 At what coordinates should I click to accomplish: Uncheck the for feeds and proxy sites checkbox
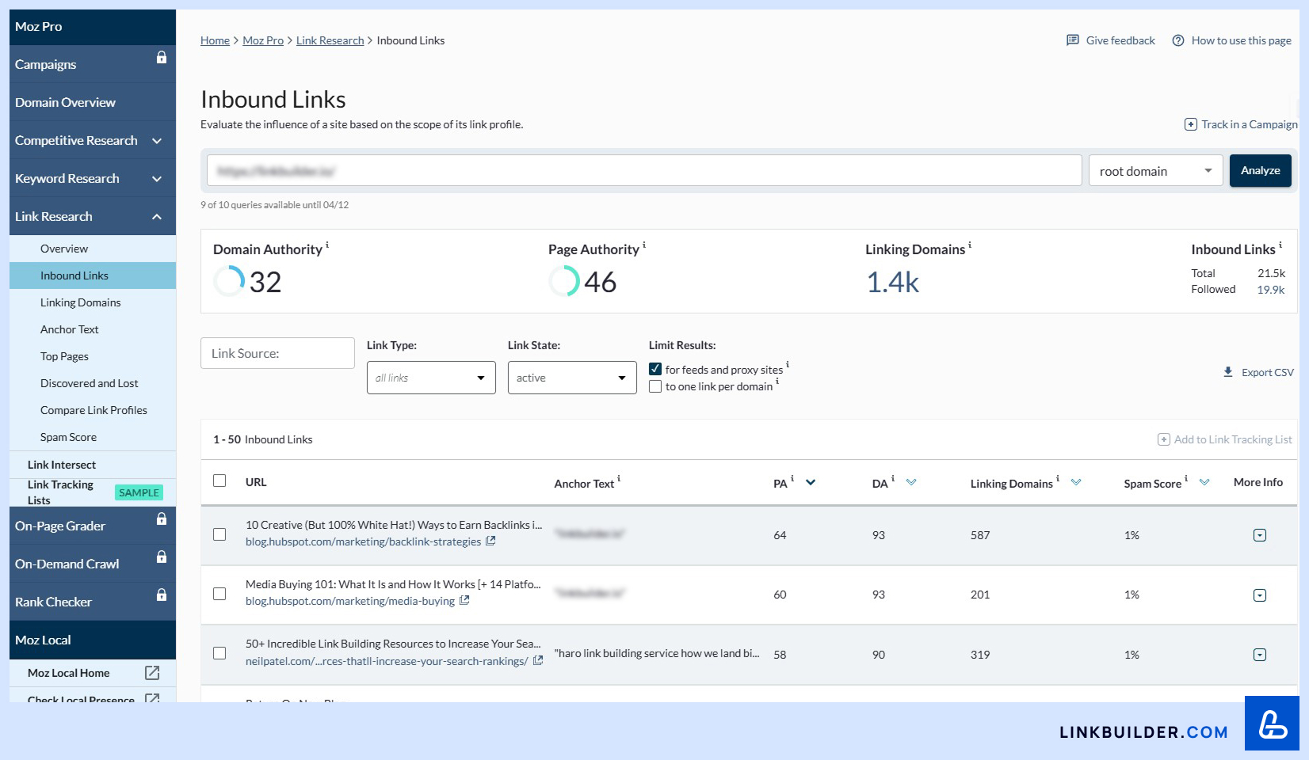655,369
